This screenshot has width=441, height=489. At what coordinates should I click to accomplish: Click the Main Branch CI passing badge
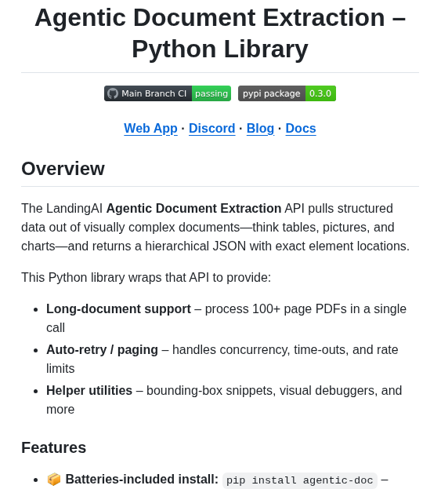click(168, 93)
